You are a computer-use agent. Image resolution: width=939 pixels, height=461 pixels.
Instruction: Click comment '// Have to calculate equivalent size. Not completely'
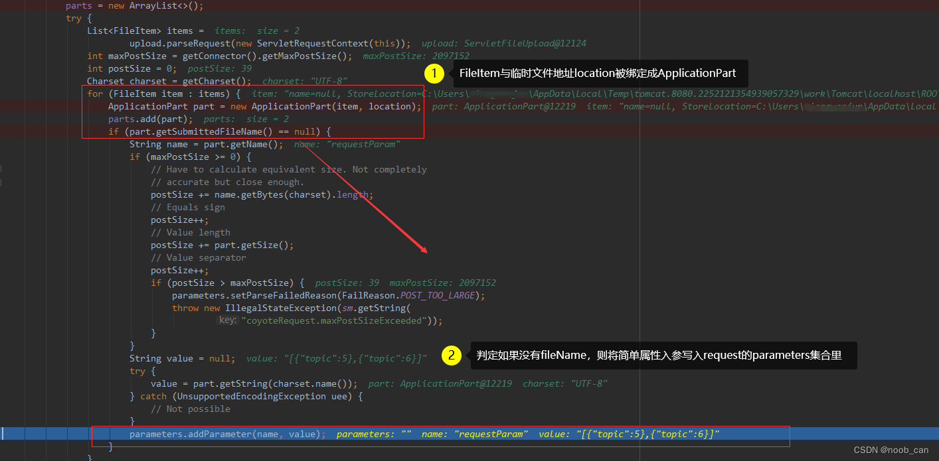[x=289, y=169]
